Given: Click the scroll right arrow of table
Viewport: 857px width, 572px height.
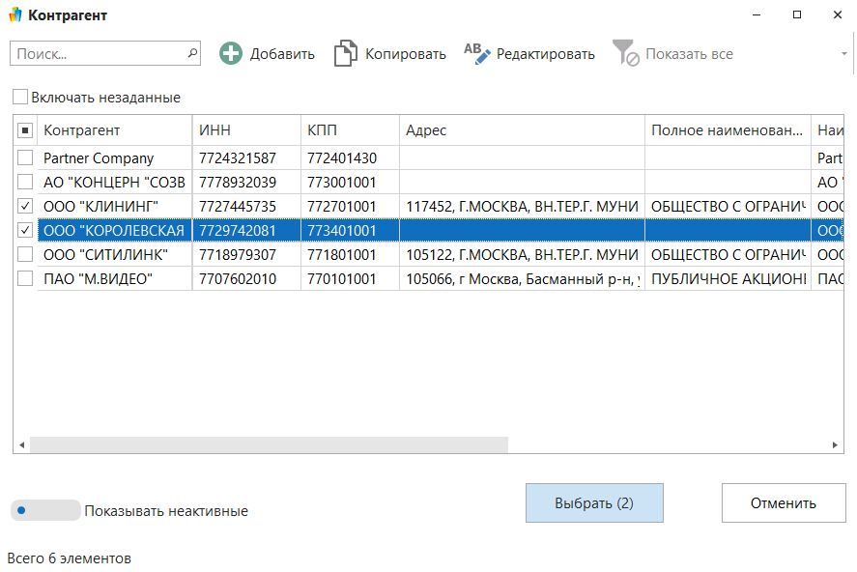Looking at the screenshot, I should click(837, 445).
